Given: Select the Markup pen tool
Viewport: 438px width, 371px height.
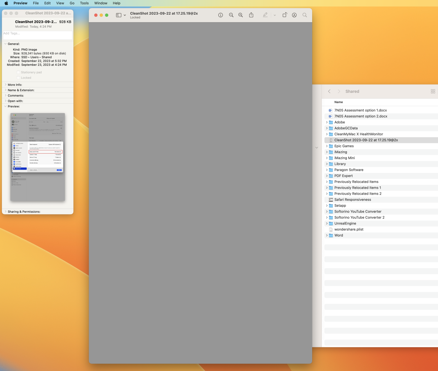Looking at the screenshot, I should pyautogui.click(x=265, y=15).
